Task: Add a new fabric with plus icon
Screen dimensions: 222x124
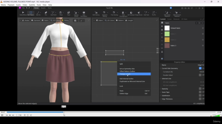Action: point(197,23)
